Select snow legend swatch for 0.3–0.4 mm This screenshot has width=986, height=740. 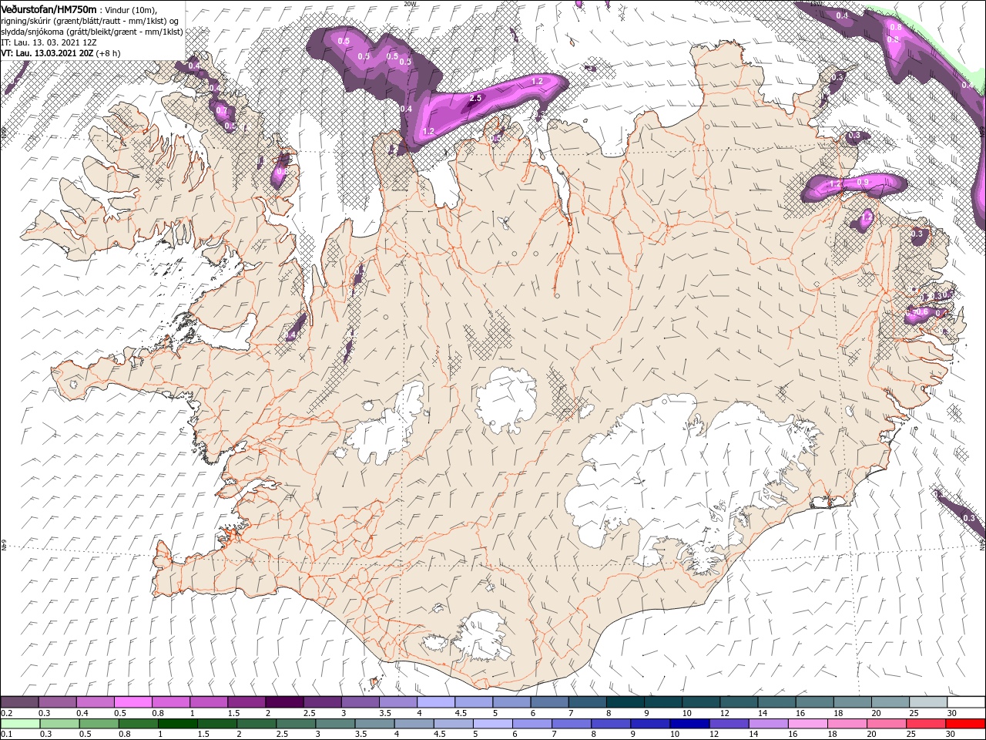pos(57,702)
